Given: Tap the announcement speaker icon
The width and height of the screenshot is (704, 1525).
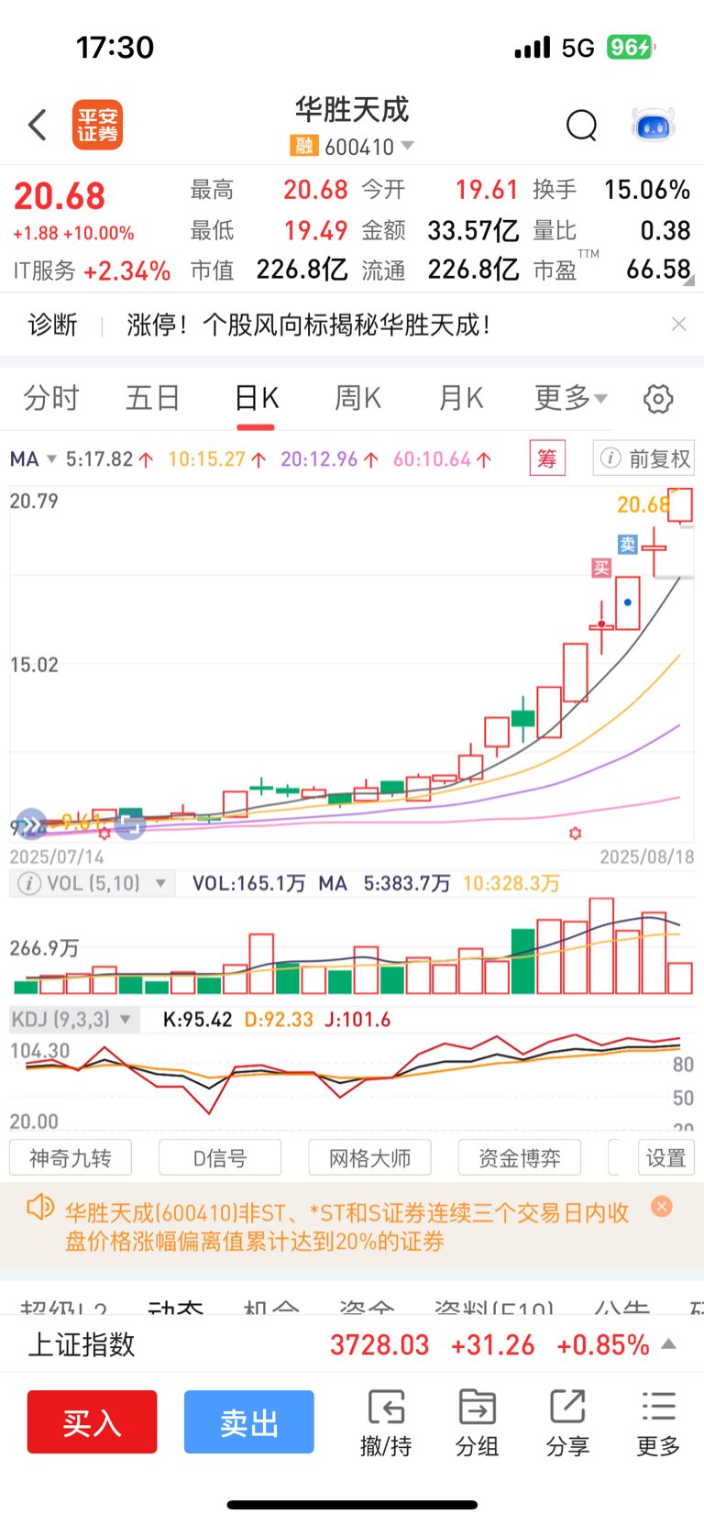Looking at the screenshot, I should click(x=40, y=1207).
